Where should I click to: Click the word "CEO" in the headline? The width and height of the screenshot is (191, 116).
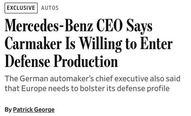coord(110,26)
